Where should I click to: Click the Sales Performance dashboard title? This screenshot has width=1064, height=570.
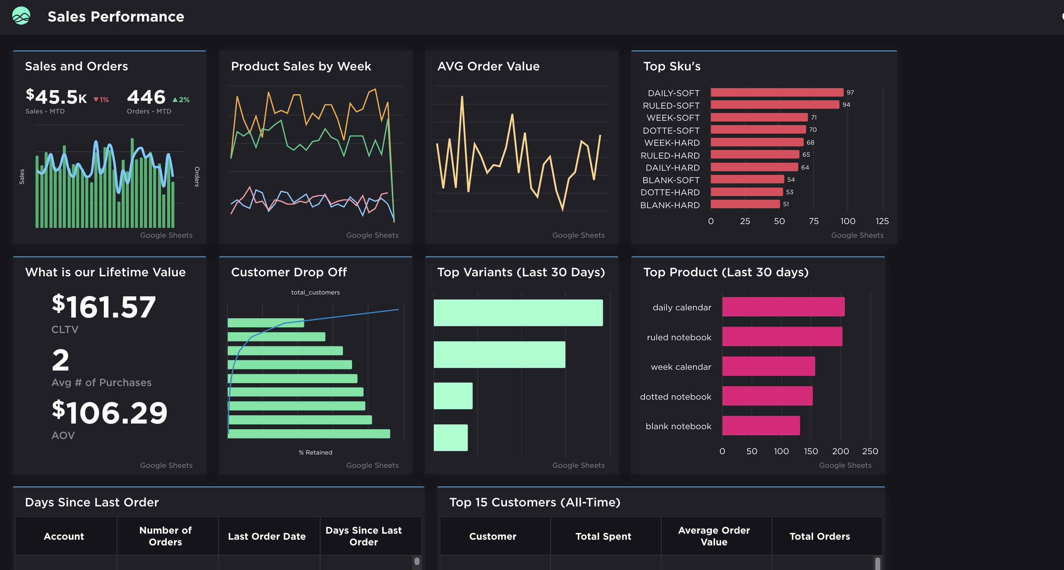(116, 17)
